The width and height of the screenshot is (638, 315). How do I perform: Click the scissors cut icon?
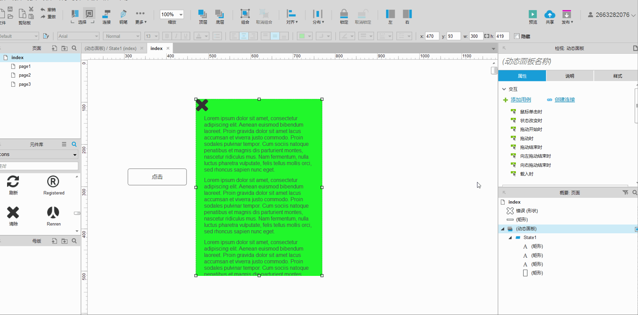tap(31, 9)
